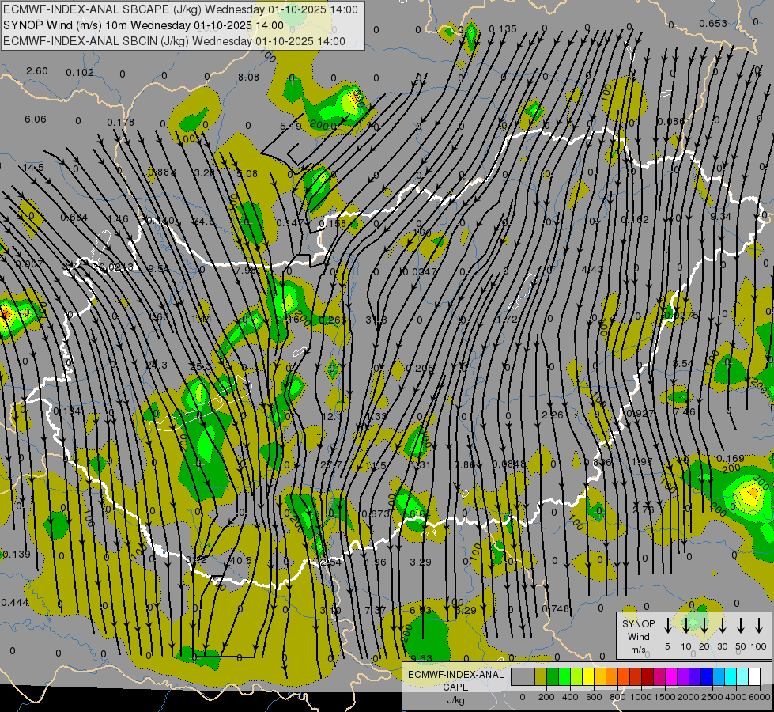Click the 20 m/s wind arrow in legend
The image size is (774, 712).
704,627
